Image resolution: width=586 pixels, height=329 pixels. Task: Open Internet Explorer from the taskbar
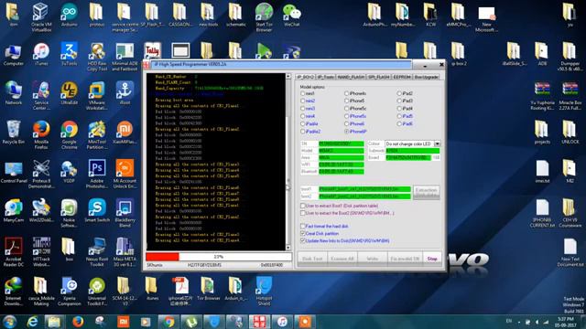pyautogui.click(x=33, y=322)
